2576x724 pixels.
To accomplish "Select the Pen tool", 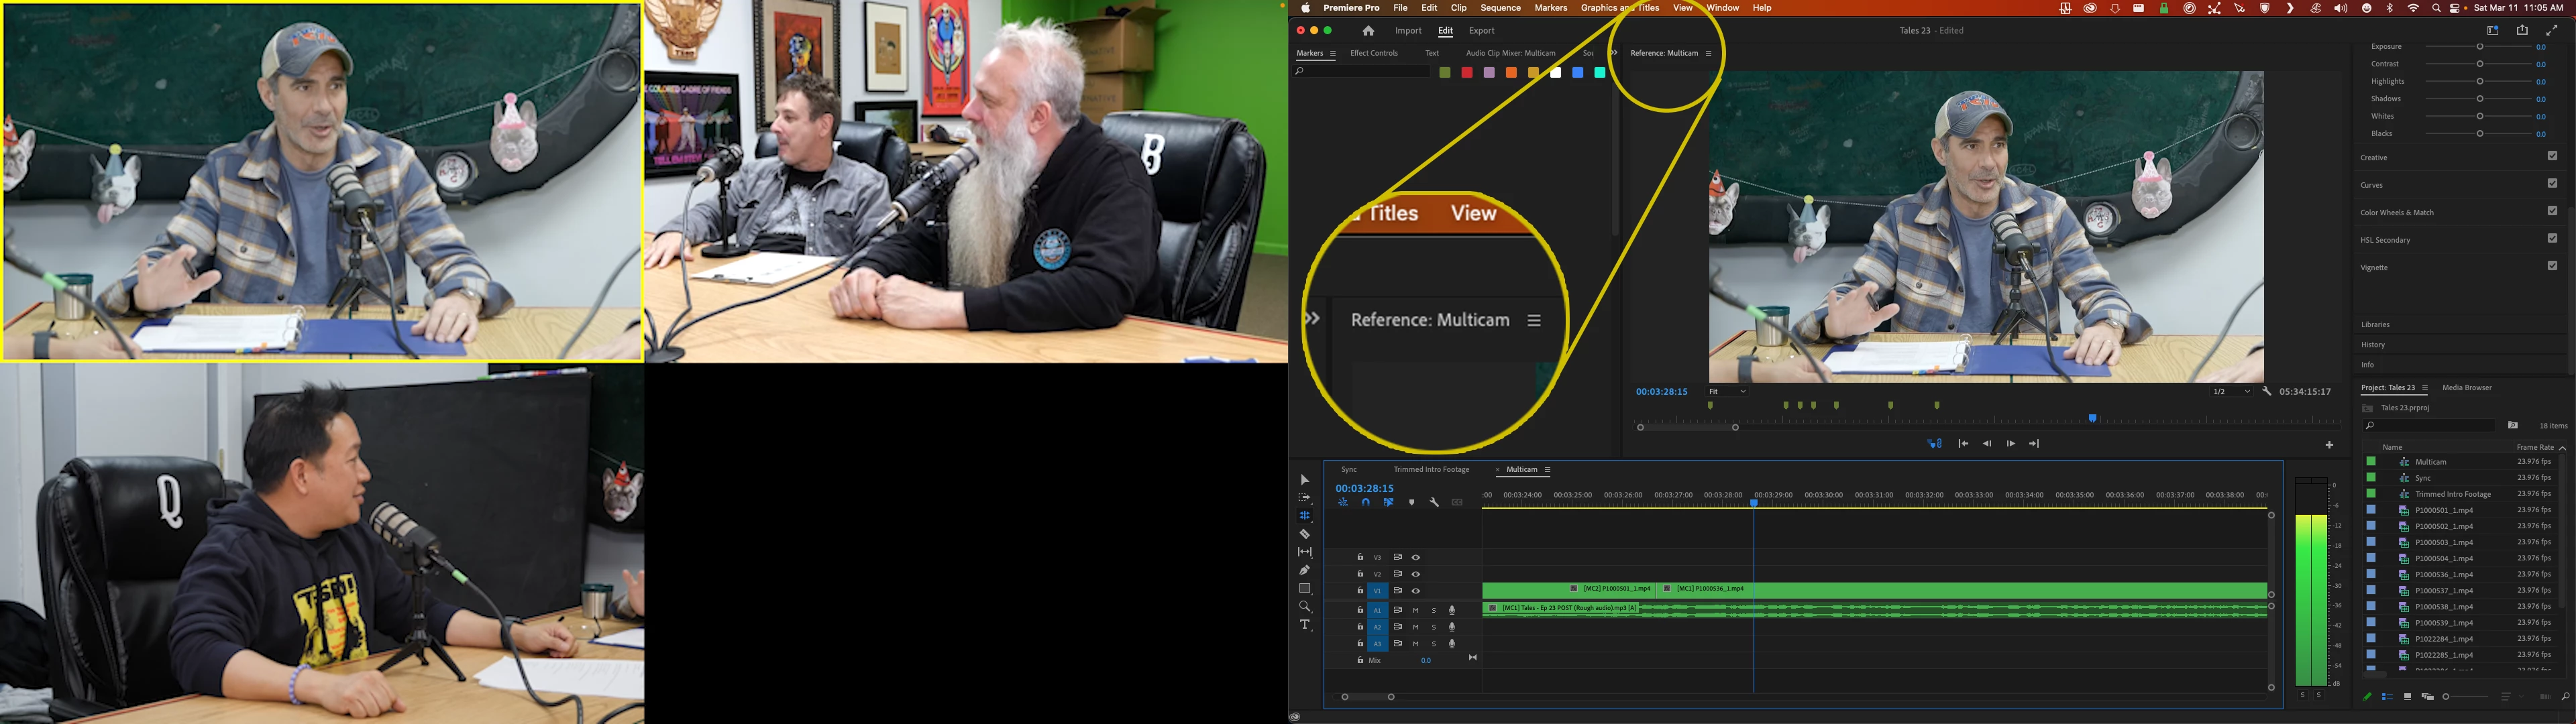I will (1304, 570).
